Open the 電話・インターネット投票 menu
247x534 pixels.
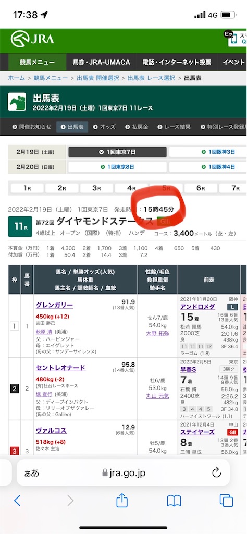177,62
